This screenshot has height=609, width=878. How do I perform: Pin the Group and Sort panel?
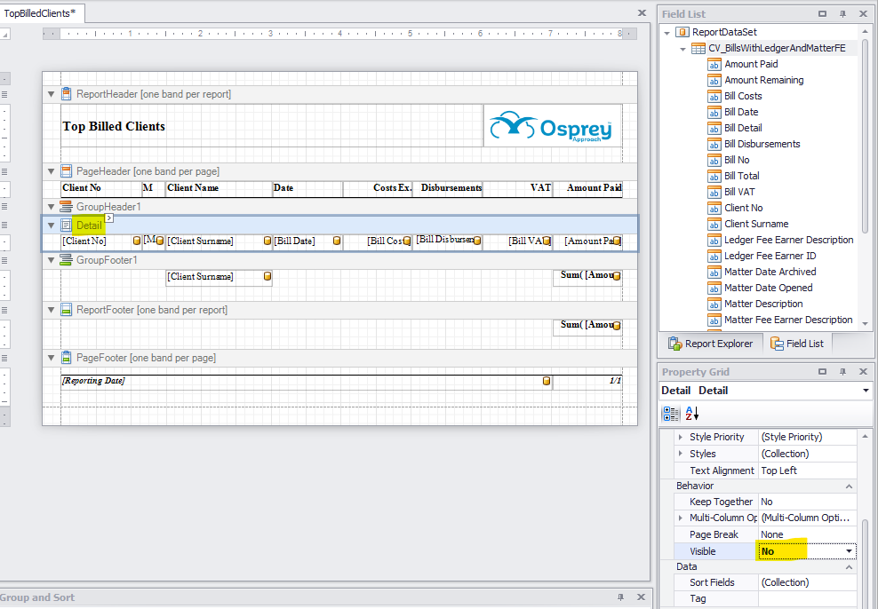(x=620, y=597)
